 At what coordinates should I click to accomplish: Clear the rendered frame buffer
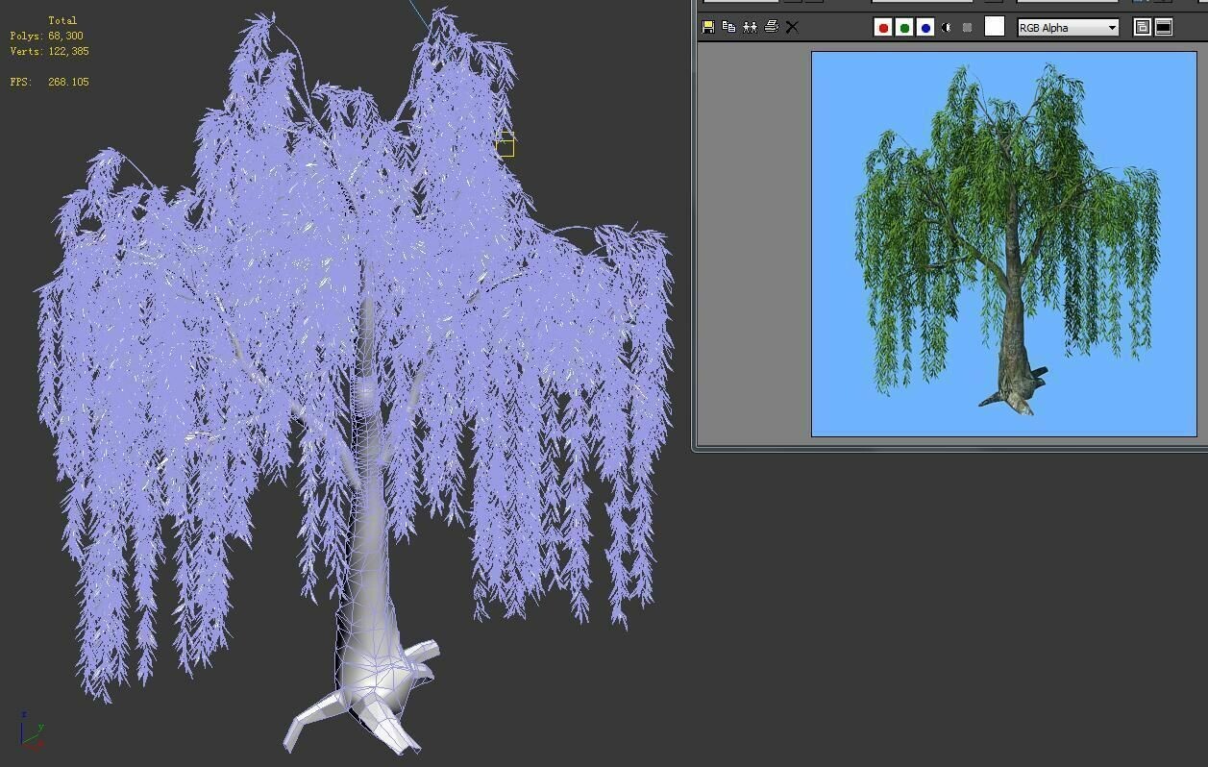pos(792,27)
